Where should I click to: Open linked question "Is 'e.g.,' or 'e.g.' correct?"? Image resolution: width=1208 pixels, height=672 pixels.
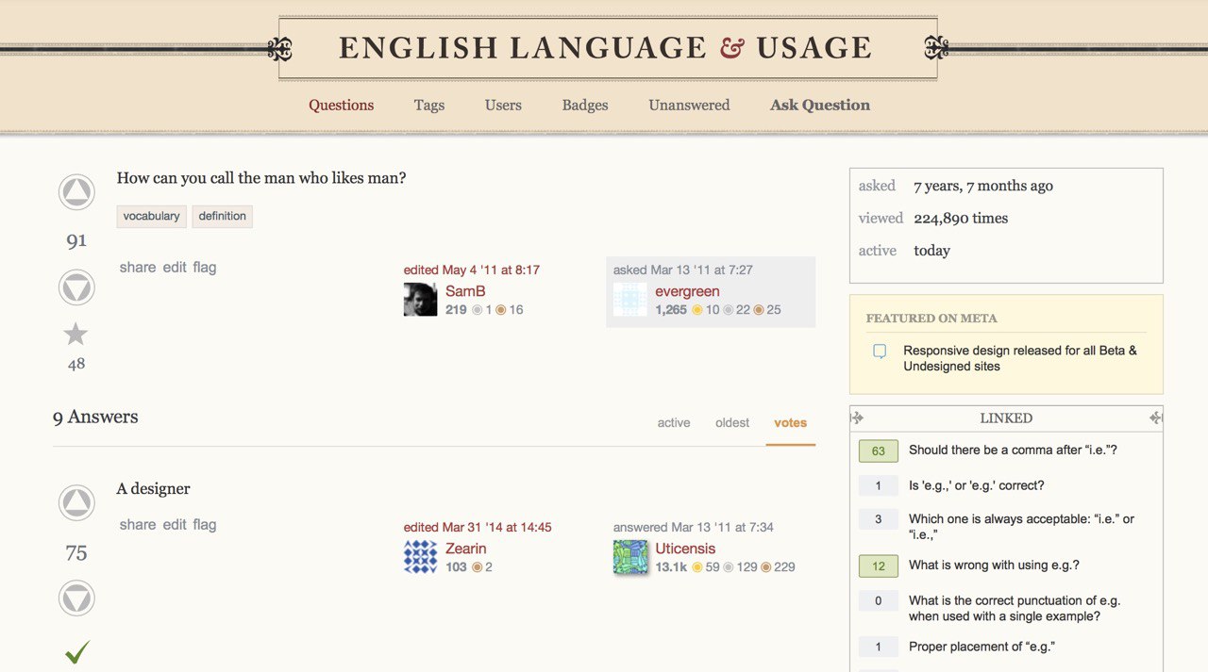pyautogui.click(x=976, y=485)
